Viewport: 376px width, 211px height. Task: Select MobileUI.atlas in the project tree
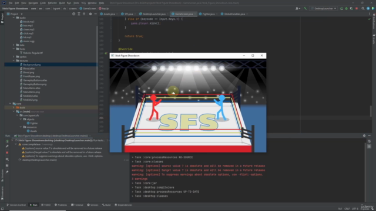pyautogui.click(x=30, y=96)
